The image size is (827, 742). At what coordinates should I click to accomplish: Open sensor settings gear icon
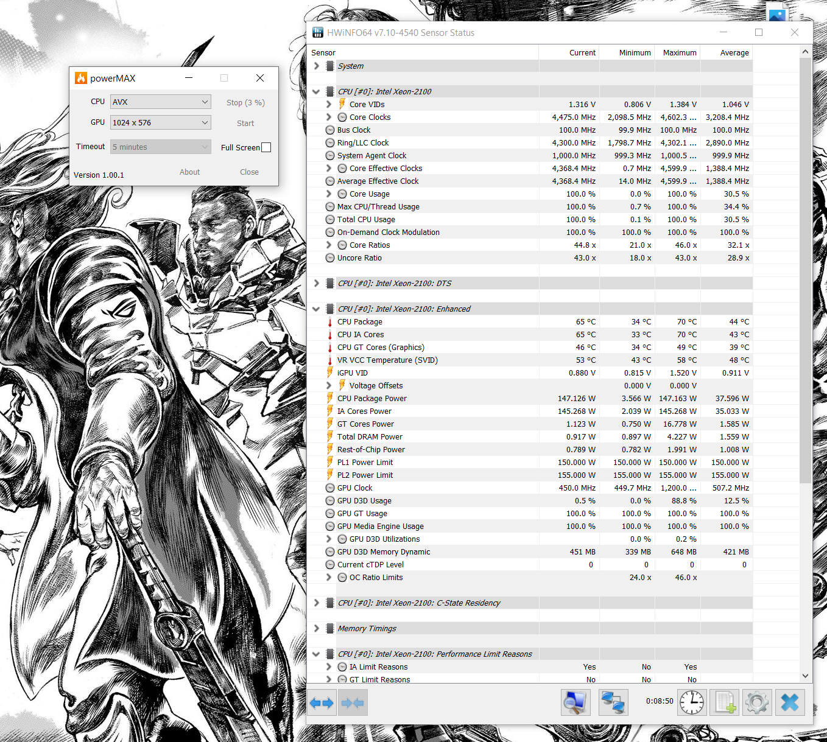tap(757, 703)
